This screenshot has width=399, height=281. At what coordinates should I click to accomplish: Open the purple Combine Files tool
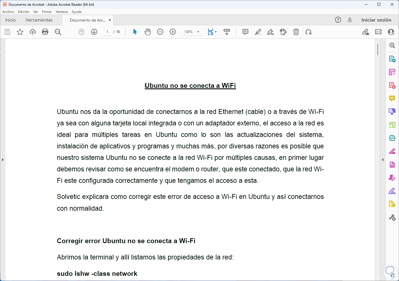[392, 112]
